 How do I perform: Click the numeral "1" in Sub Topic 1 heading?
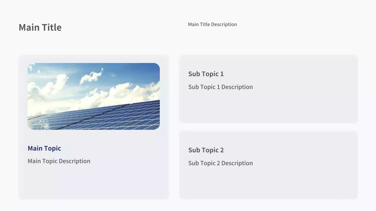point(222,74)
